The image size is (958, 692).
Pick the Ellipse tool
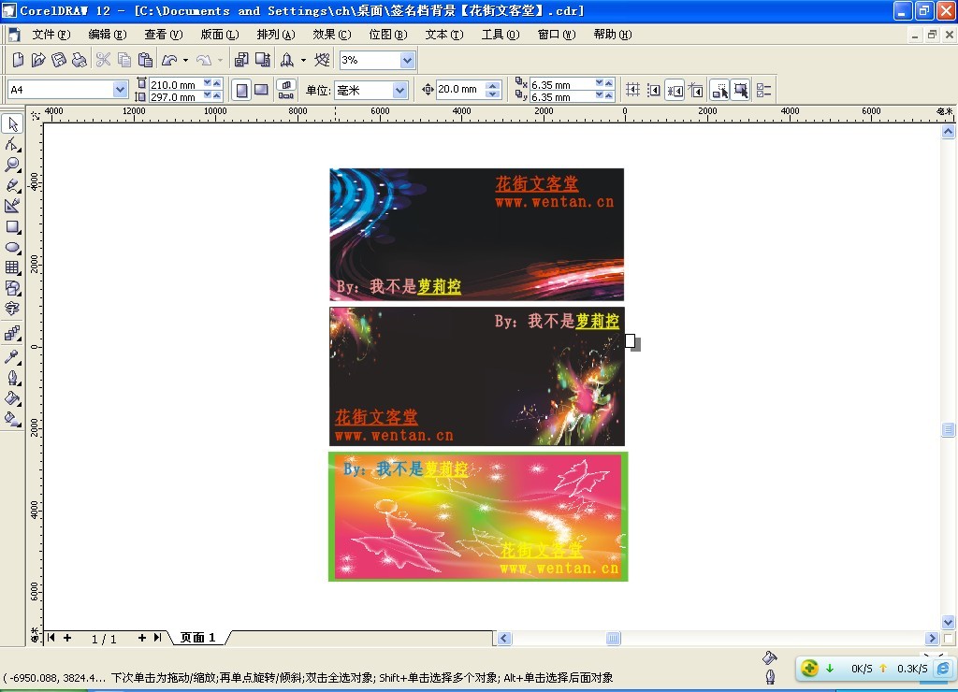tap(13, 247)
